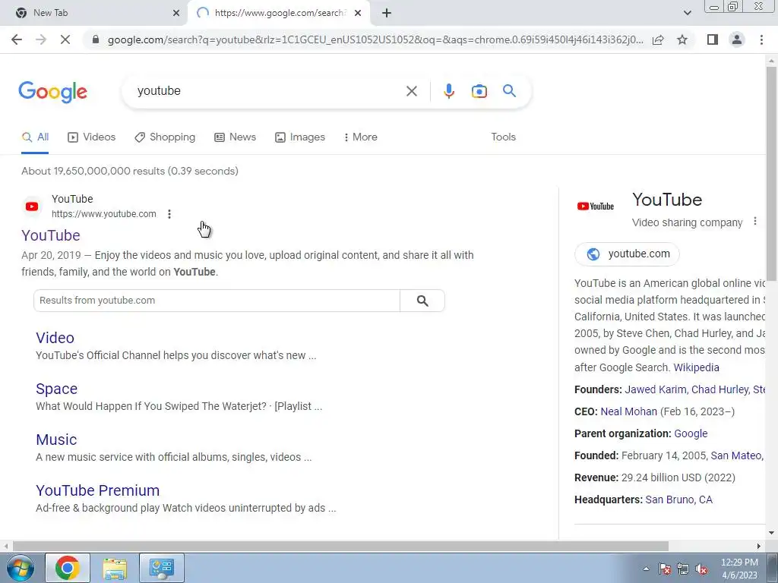This screenshot has height=583, width=778.
Task: Expand the tab search chevron
Action: click(687, 13)
